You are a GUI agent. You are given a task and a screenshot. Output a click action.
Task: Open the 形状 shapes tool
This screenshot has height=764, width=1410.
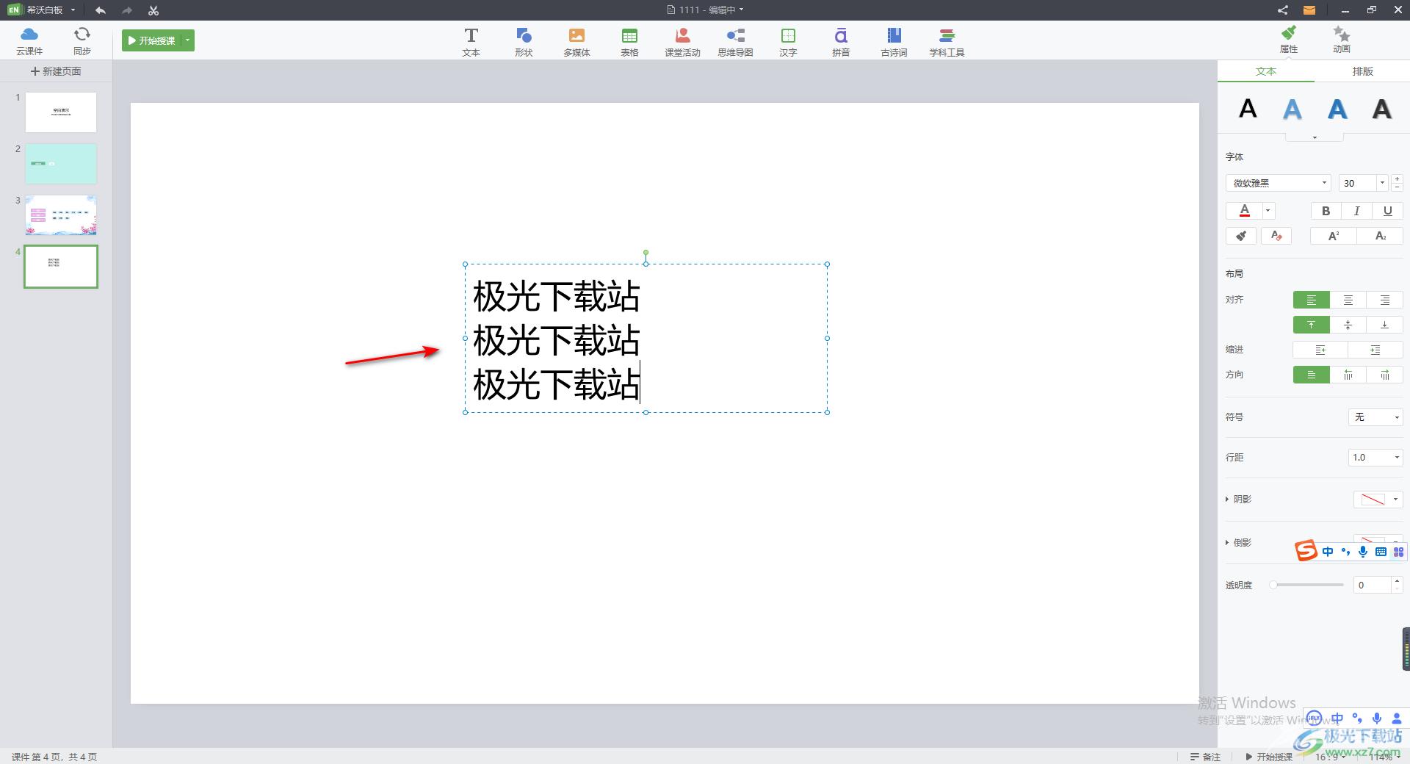coord(524,42)
